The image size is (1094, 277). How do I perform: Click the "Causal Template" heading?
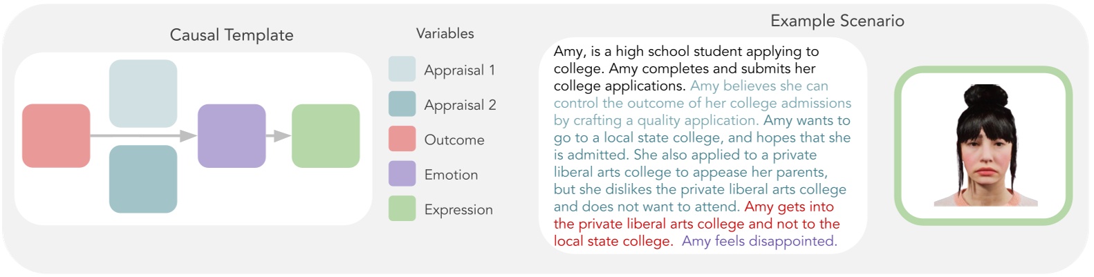(x=232, y=35)
